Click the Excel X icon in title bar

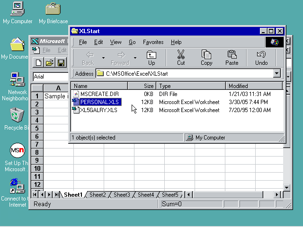[35, 41]
